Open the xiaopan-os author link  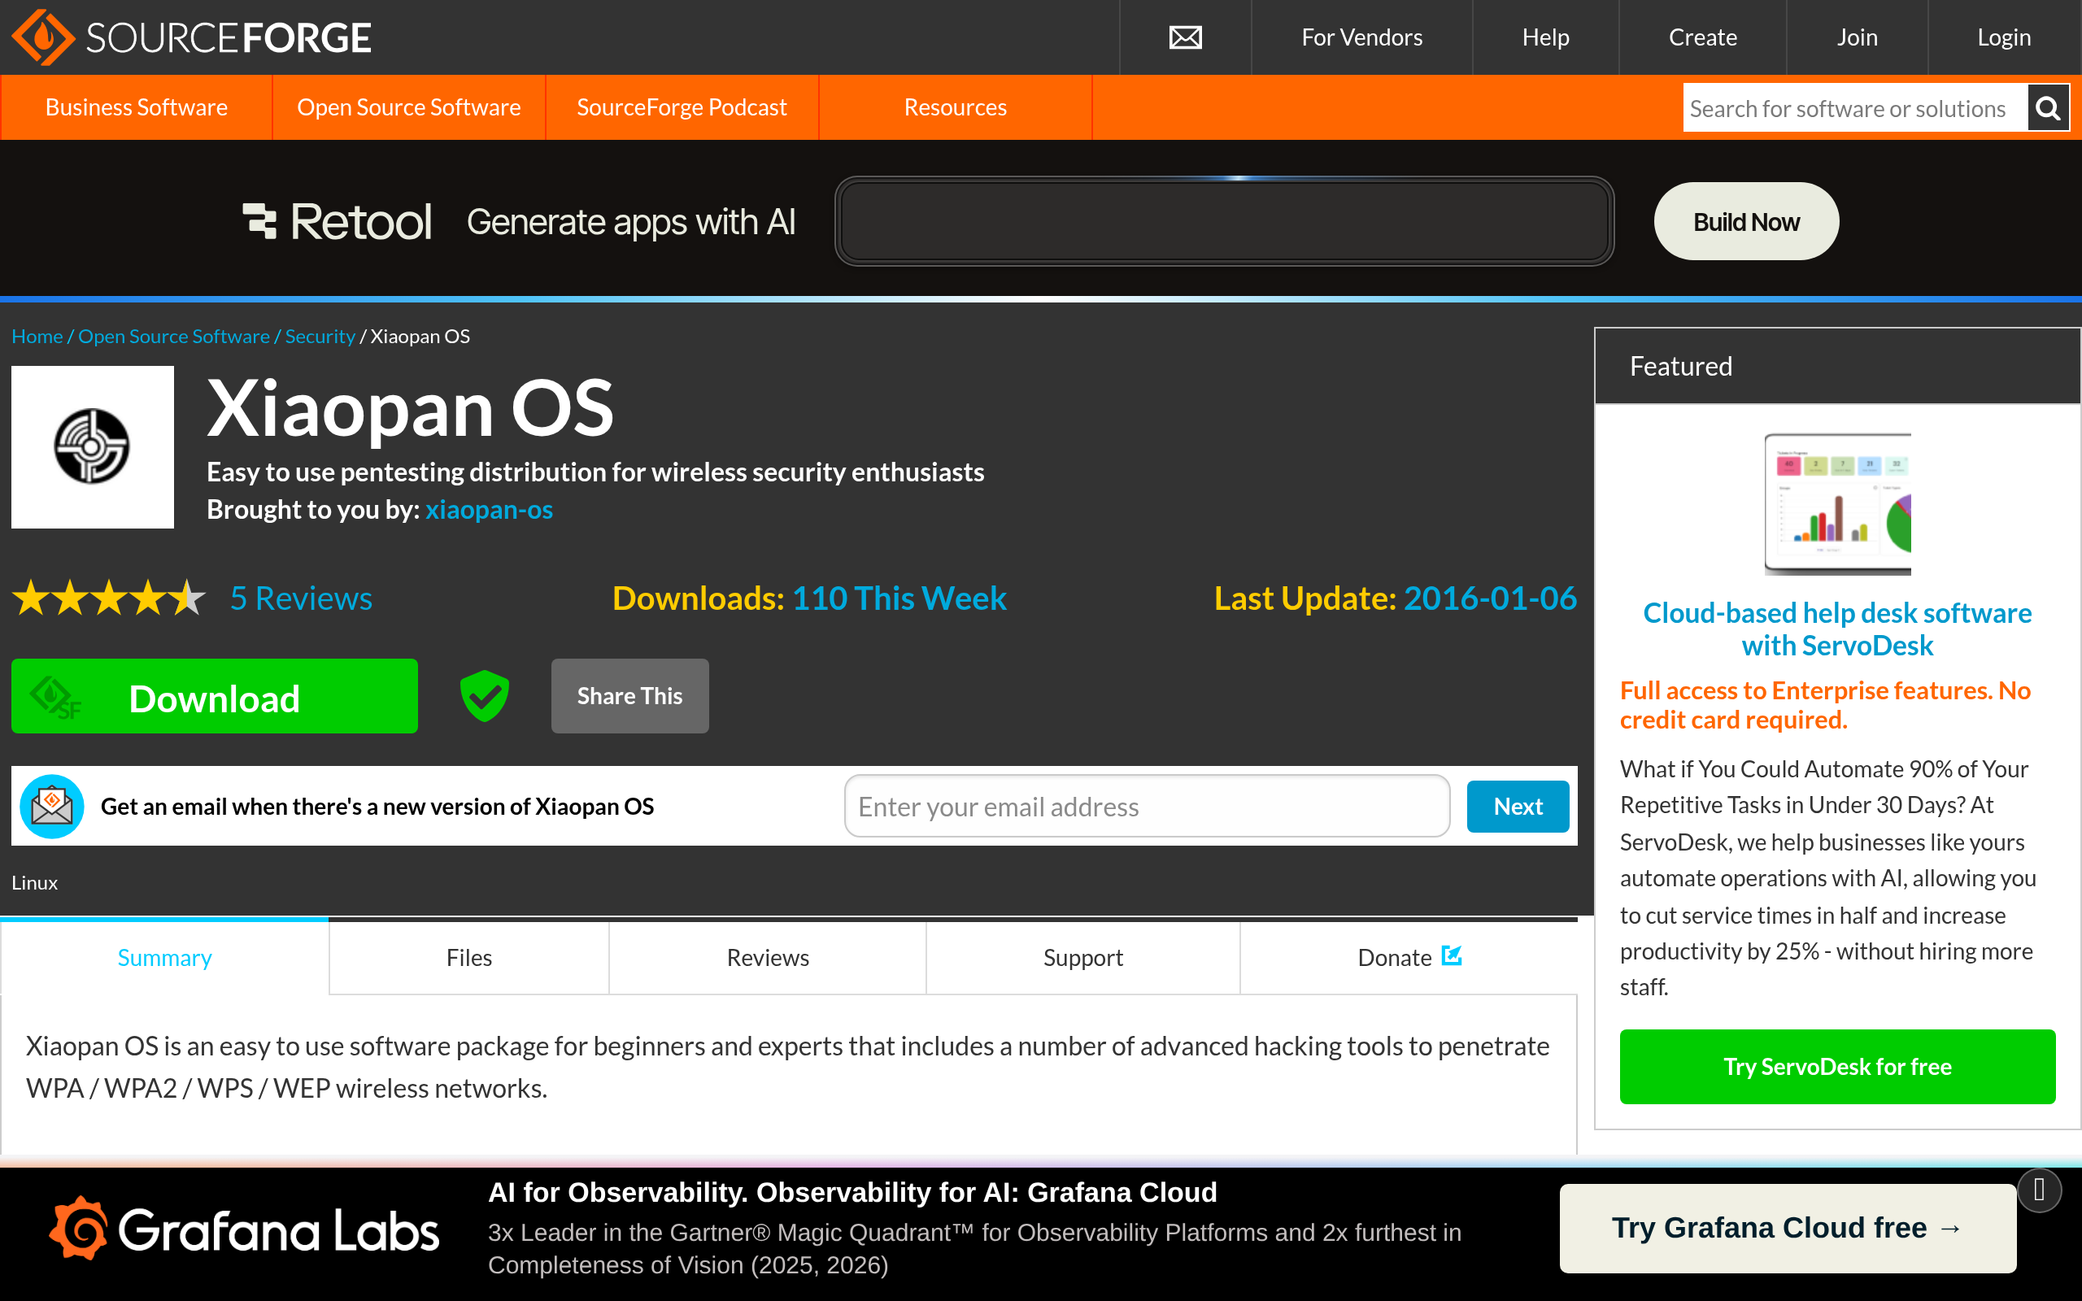489,509
